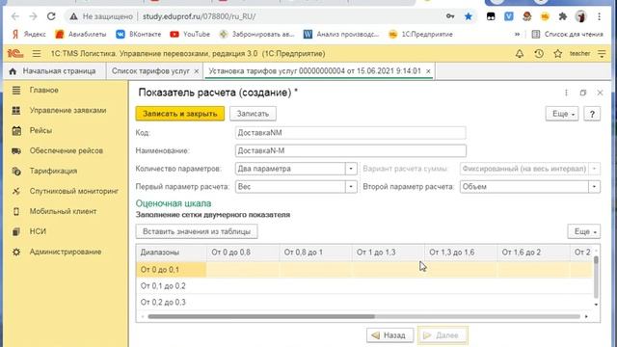Click the От 0,8 до 1 column header

point(315,253)
